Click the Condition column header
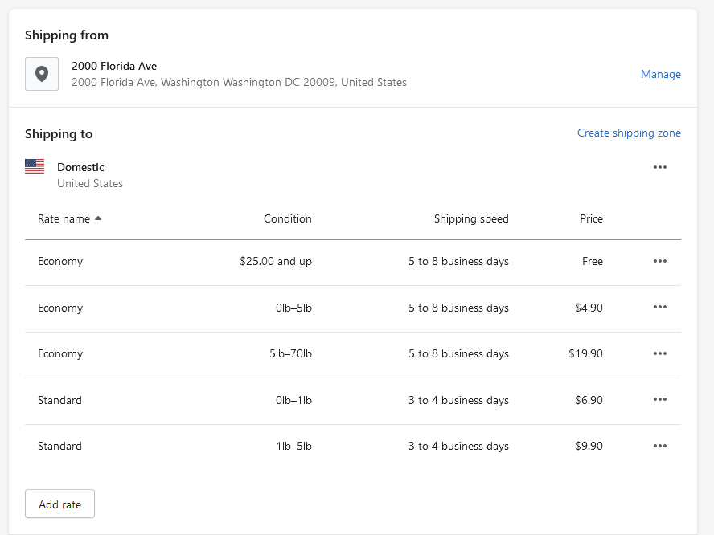The image size is (714, 535). coord(287,218)
